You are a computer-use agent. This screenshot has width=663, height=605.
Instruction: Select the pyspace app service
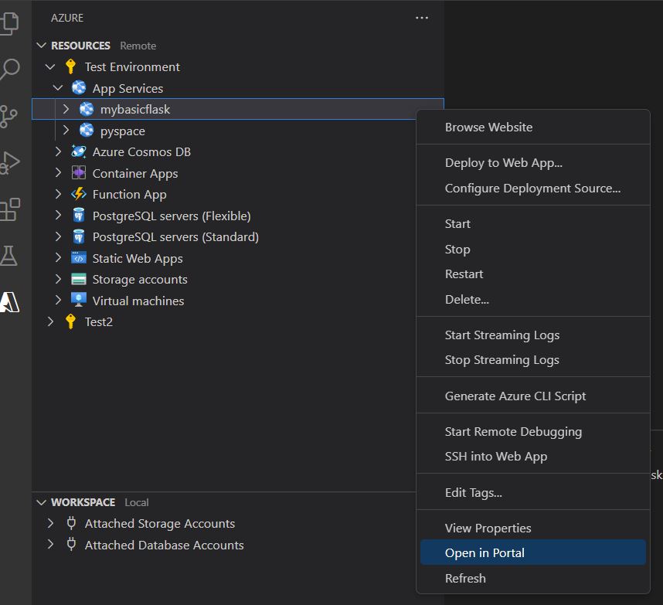tap(122, 131)
